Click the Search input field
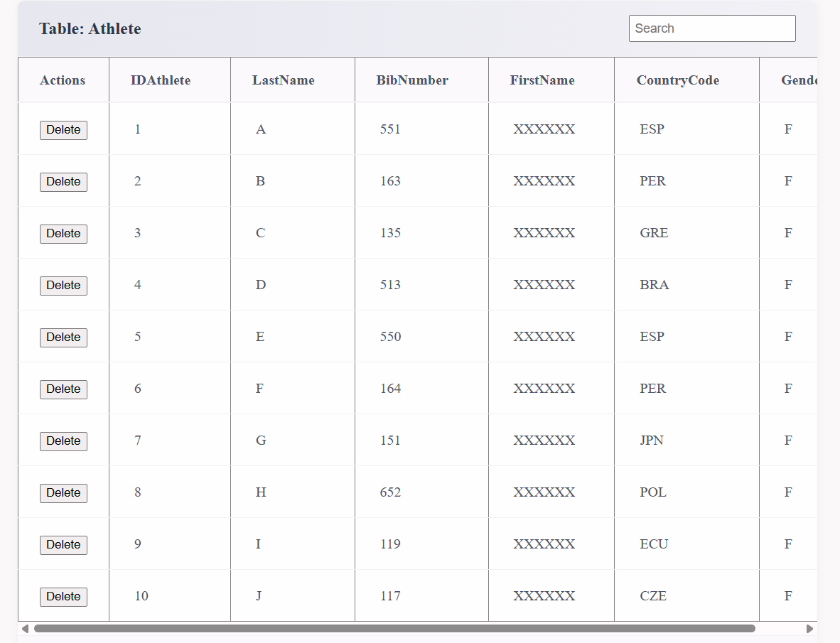Viewport: 840px width, 643px height. 712,28
